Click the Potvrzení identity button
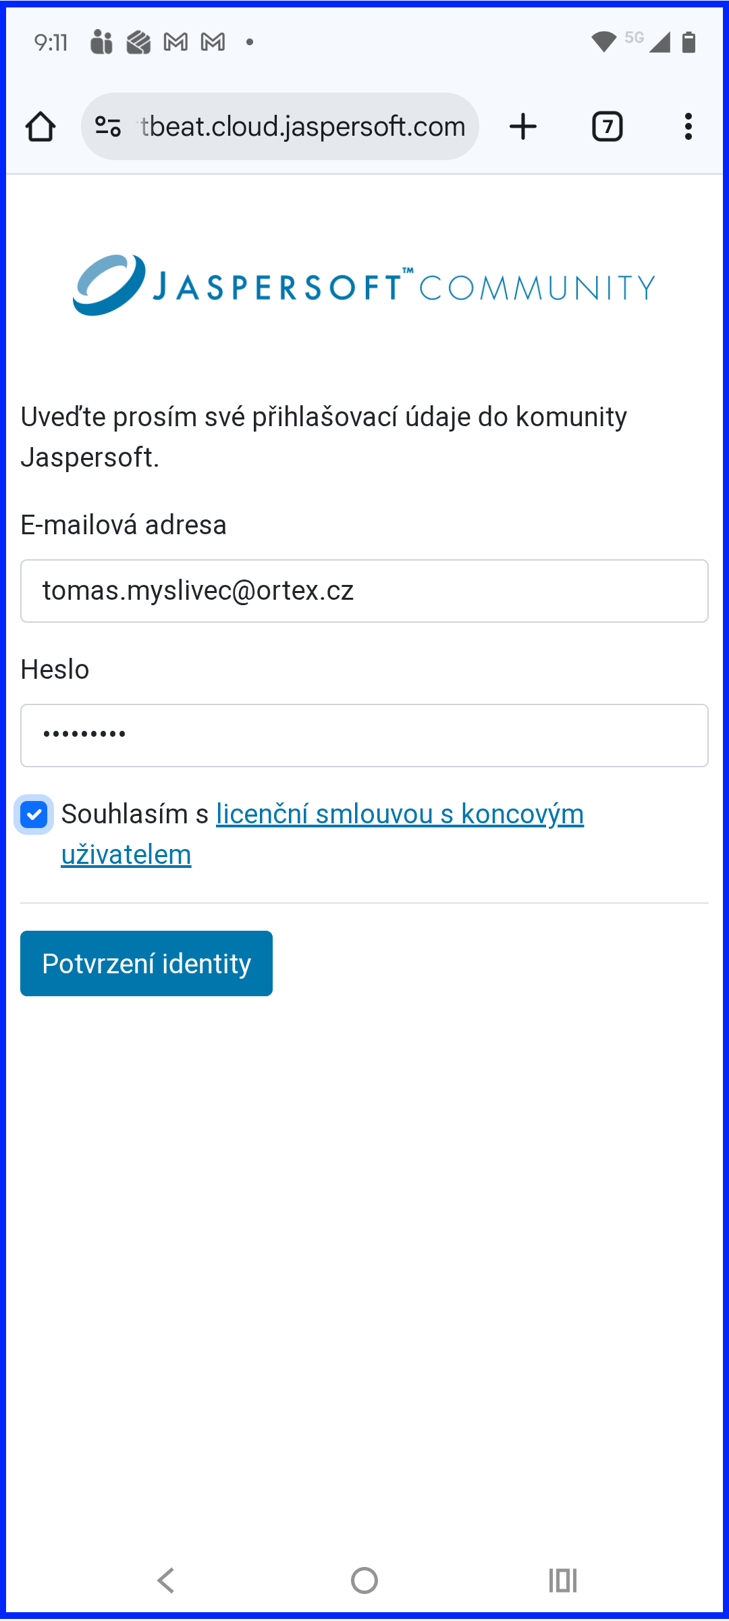The width and height of the screenshot is (729, 1621). [x=146, y=963]
